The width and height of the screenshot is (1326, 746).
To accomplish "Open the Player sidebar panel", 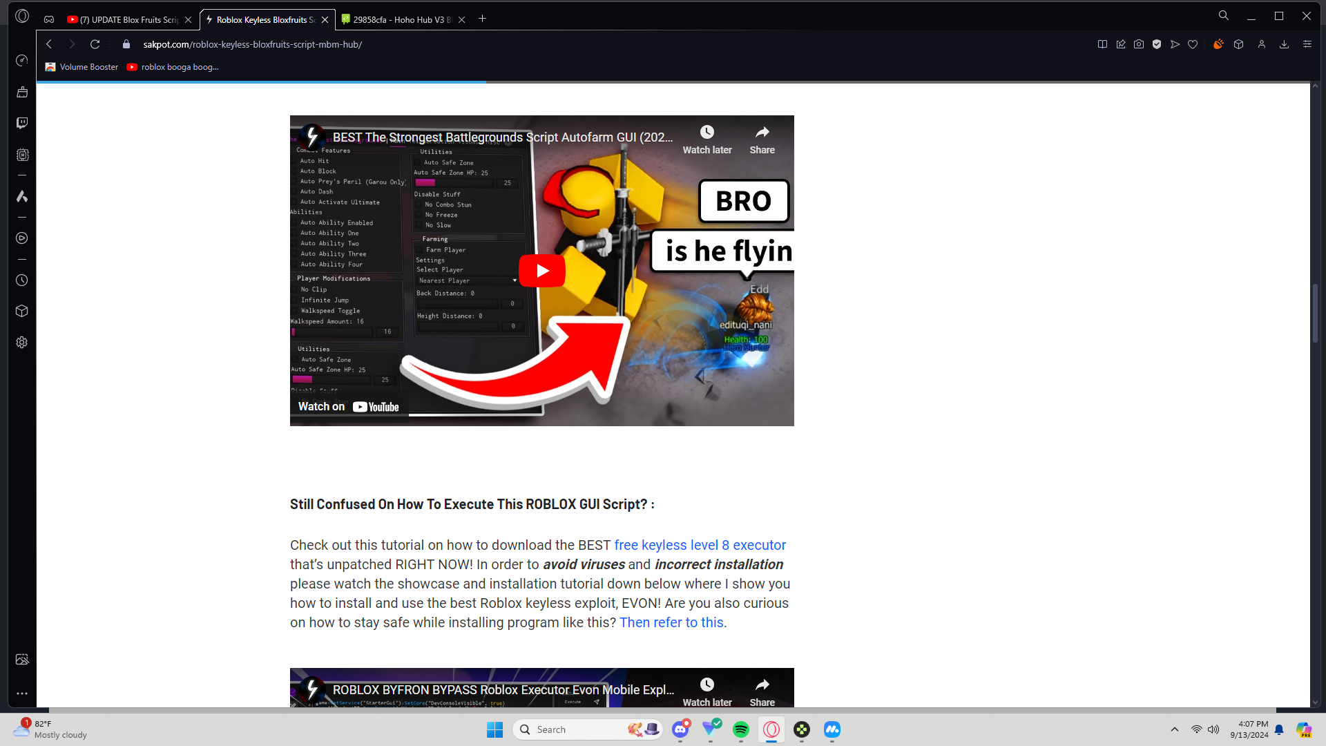I will click(x=22, y=238).
